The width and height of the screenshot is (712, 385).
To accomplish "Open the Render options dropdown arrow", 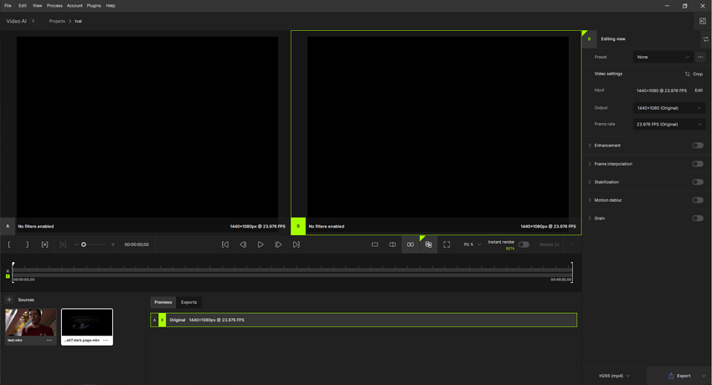I will 573,244.
